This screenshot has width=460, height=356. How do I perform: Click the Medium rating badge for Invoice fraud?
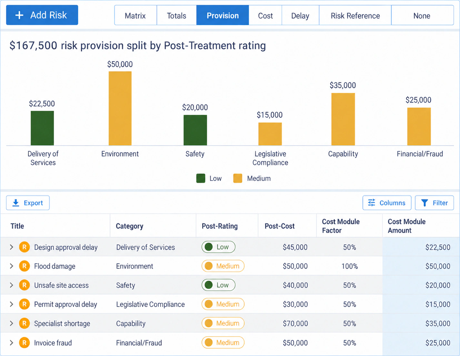[223, 342]
